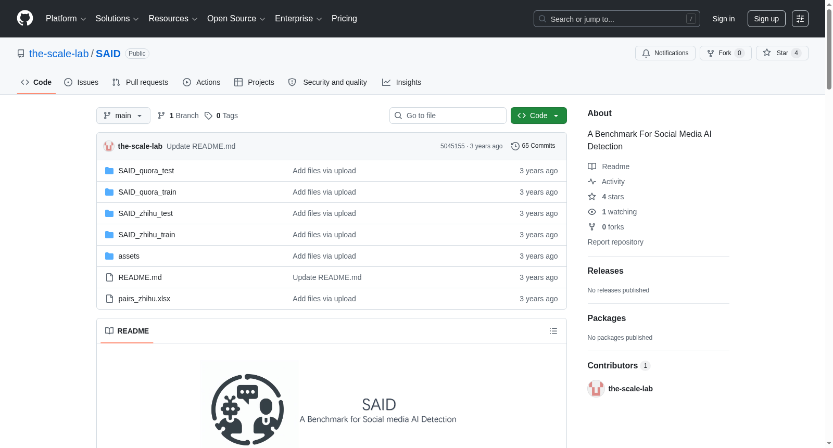View the 0 Tags link

coord(221,116)
